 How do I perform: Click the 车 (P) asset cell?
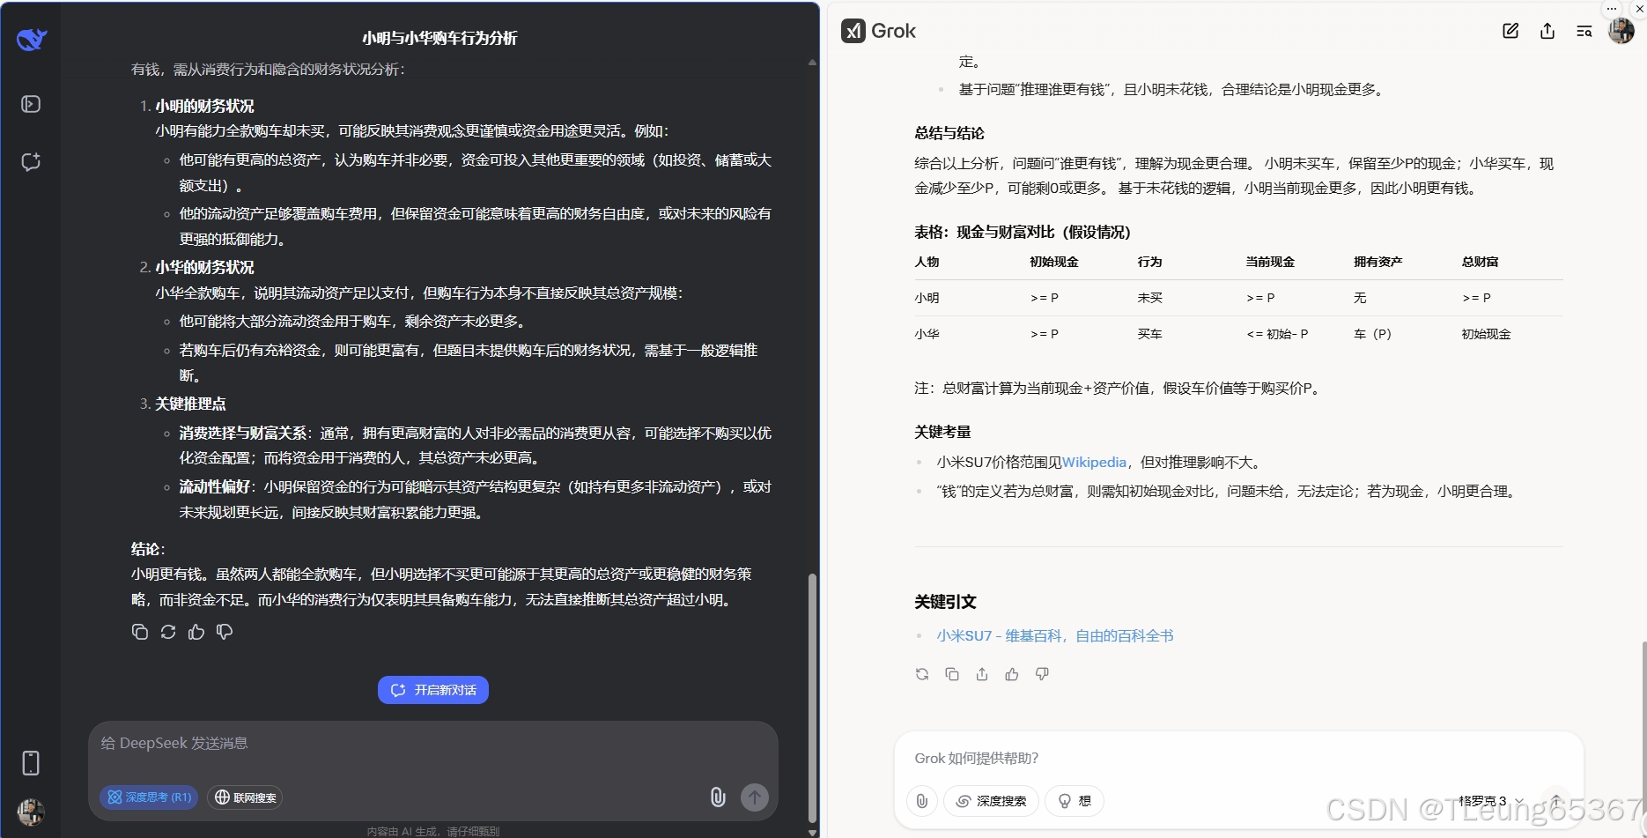click(x=1373, y=334)
